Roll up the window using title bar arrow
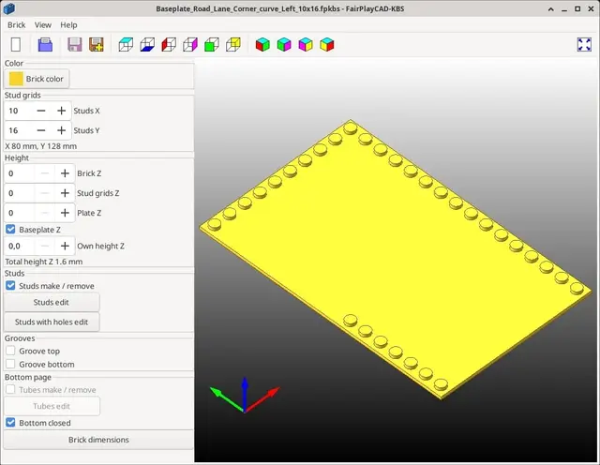Viewport: 600px width, 465px height. point(551,8)
